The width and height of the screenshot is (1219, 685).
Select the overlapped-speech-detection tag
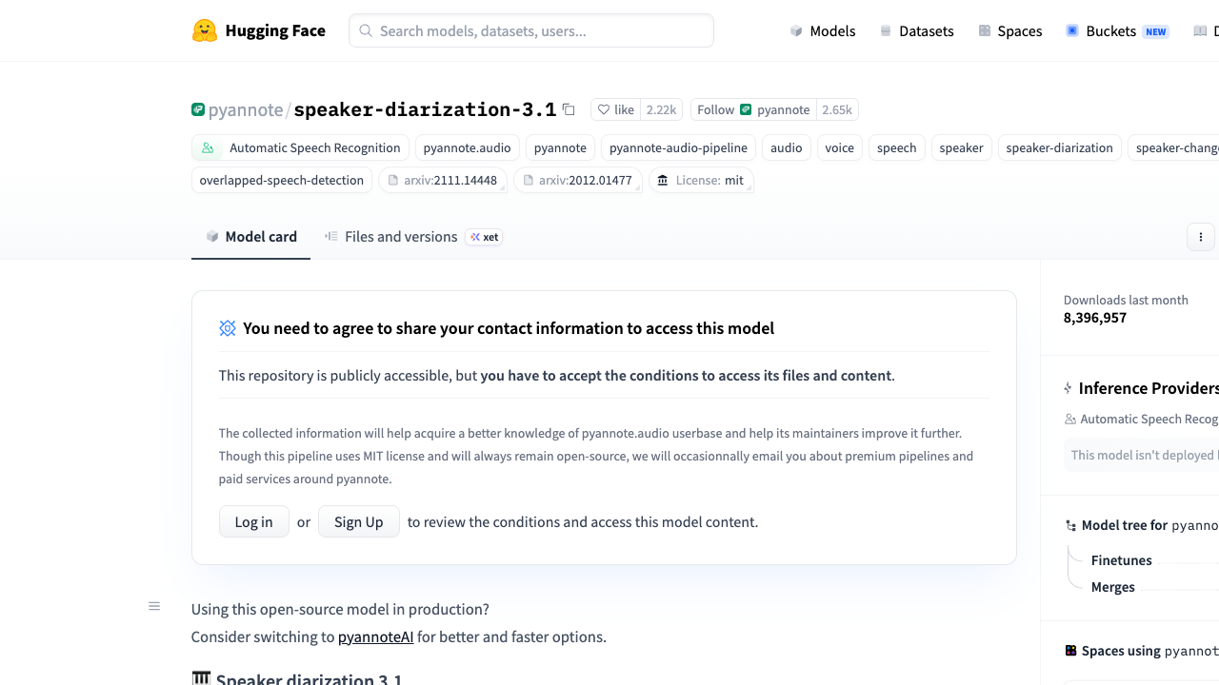coord(282,180)
